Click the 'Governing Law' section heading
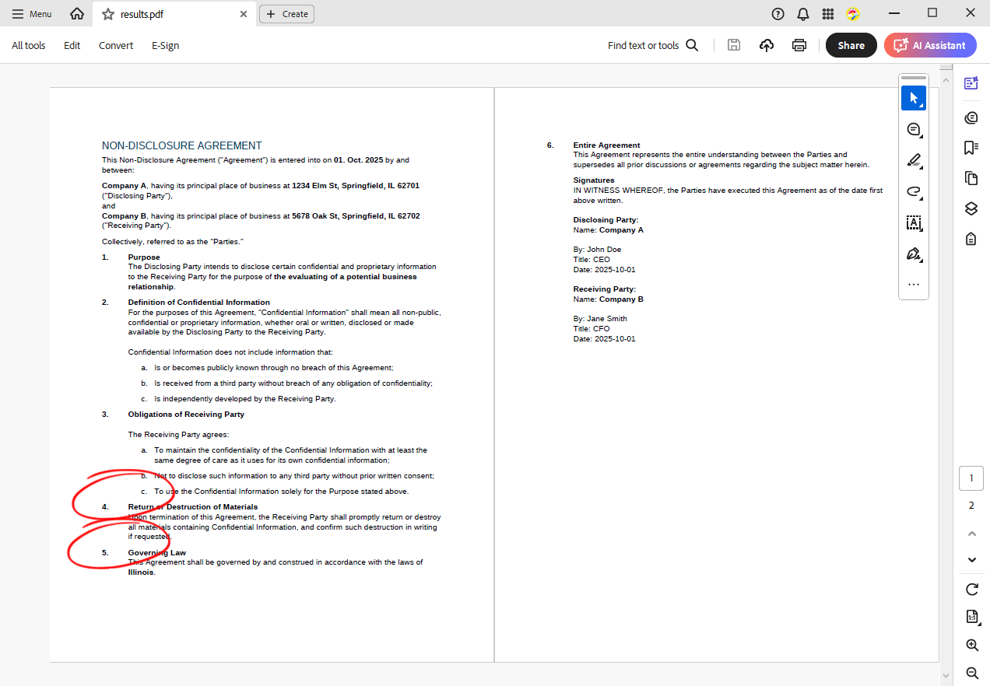 pos(157,553)
